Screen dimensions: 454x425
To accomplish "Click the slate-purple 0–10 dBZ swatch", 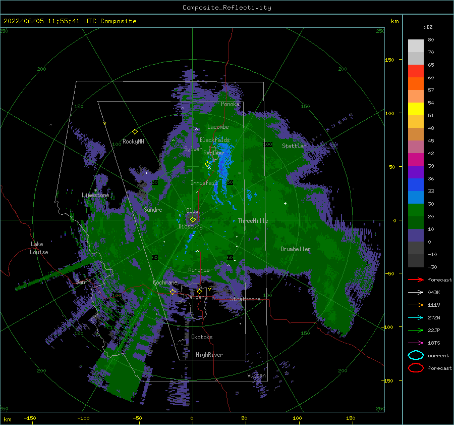I will tap(416, 235).
